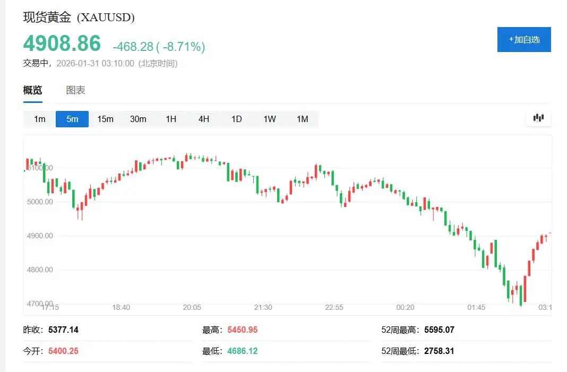Click the current price 4908.86
Viewport: 567px width, 372px height.
pyautogui.click(x=63, y=43)
